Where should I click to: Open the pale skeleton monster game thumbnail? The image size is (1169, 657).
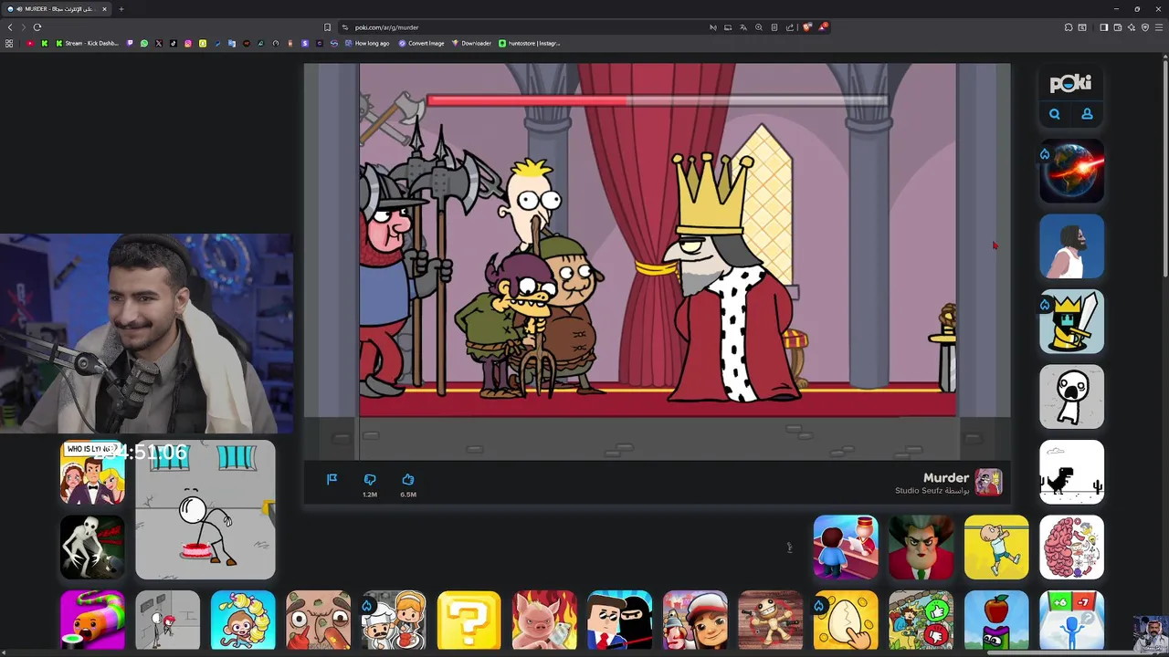pos(92,547)
